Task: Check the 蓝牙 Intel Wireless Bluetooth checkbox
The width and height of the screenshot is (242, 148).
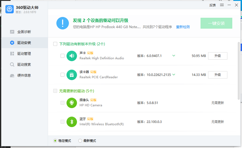Action: tap(63, 122)
